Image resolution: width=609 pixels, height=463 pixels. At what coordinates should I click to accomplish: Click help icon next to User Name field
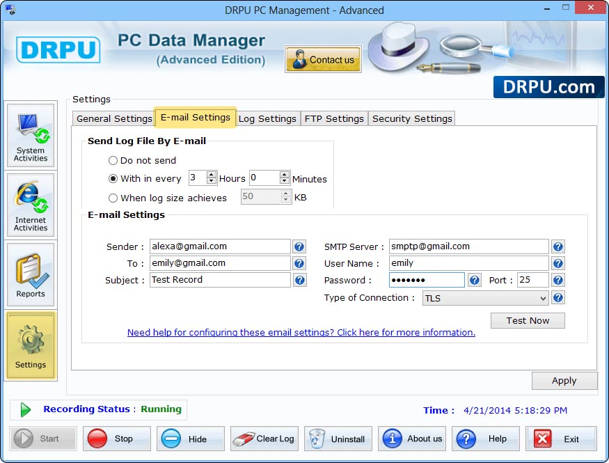click(558, 263)
